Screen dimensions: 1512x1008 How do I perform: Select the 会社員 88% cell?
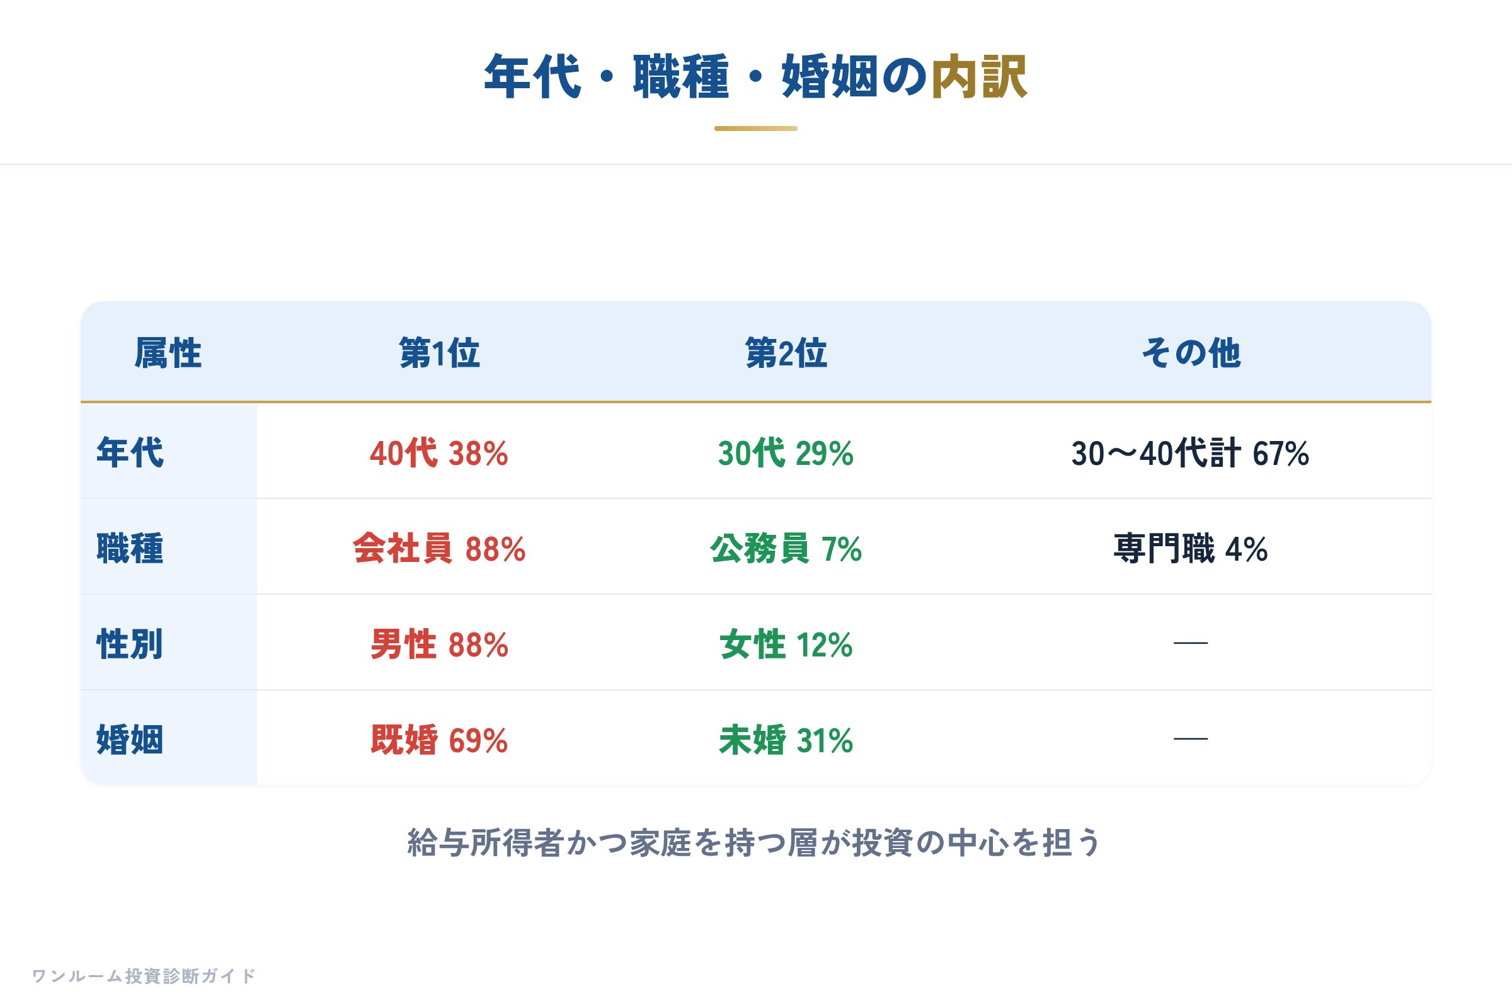pyautogui.click(x=439, y=548)
